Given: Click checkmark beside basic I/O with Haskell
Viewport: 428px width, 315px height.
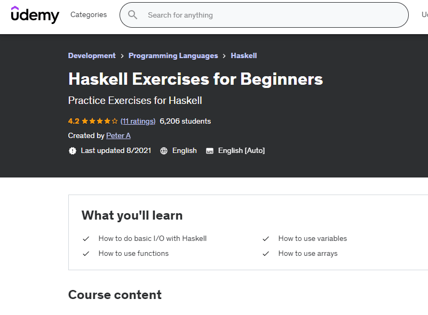Looking at the screenshot, I should tap(86, 239).
